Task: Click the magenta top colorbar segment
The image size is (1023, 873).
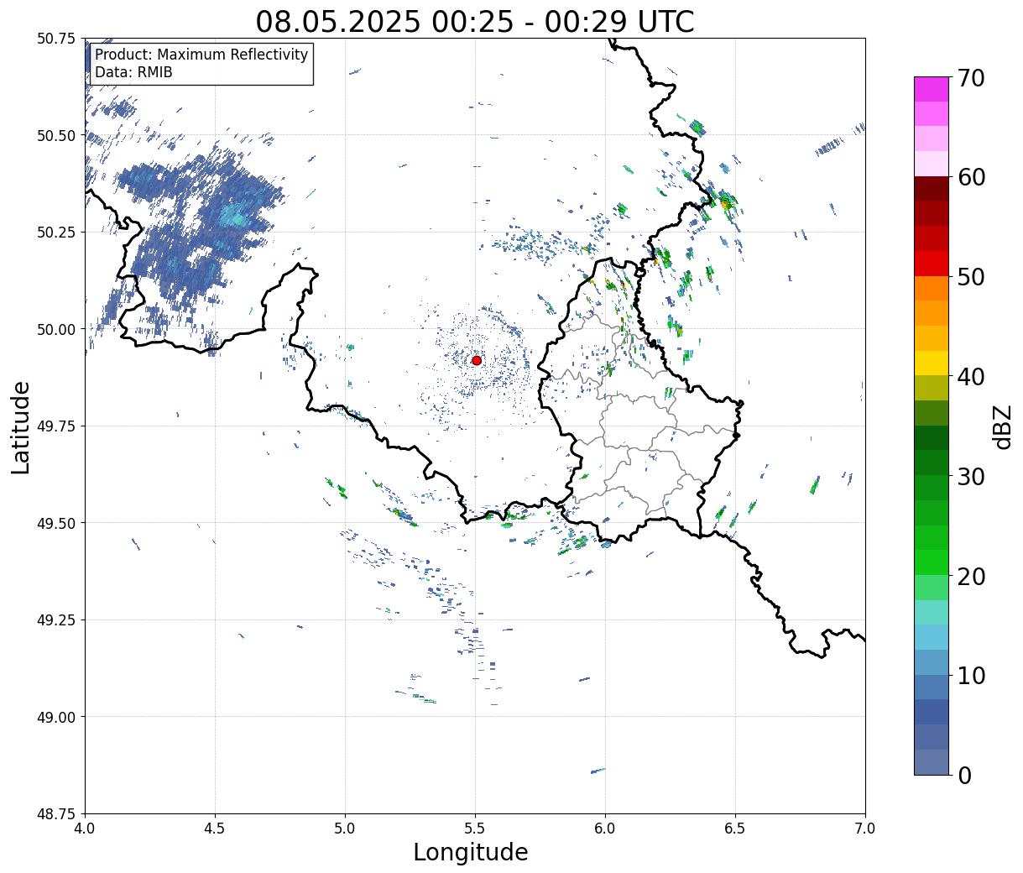Action: click(932, 89)
